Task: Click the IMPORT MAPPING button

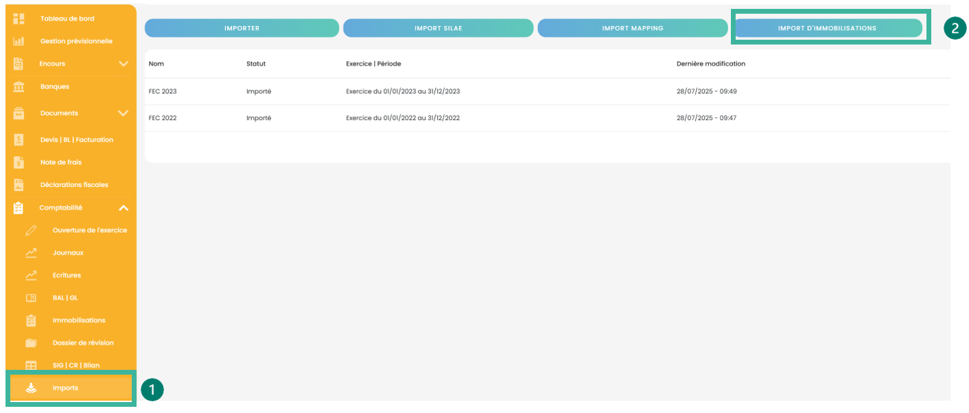Action: (633, 28)
